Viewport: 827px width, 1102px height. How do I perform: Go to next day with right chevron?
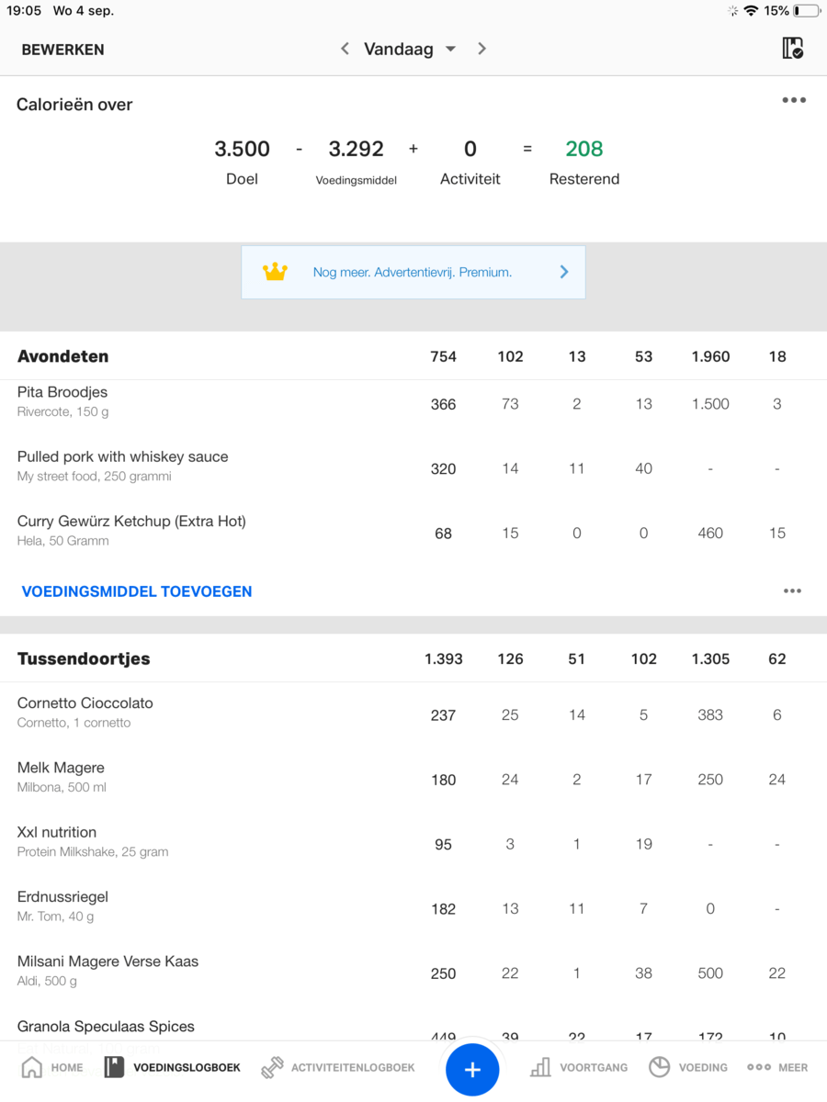pyautogui.click(x=481, y=49)
